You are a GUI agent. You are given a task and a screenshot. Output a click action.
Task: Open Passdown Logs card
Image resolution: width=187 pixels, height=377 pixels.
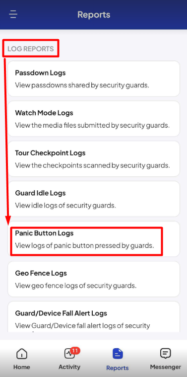pos(94,78)
